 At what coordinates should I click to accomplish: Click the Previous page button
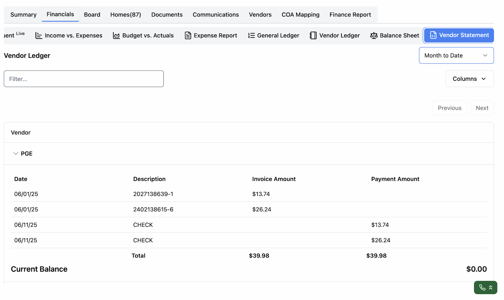pyautogui.click(x=449, y=108)
